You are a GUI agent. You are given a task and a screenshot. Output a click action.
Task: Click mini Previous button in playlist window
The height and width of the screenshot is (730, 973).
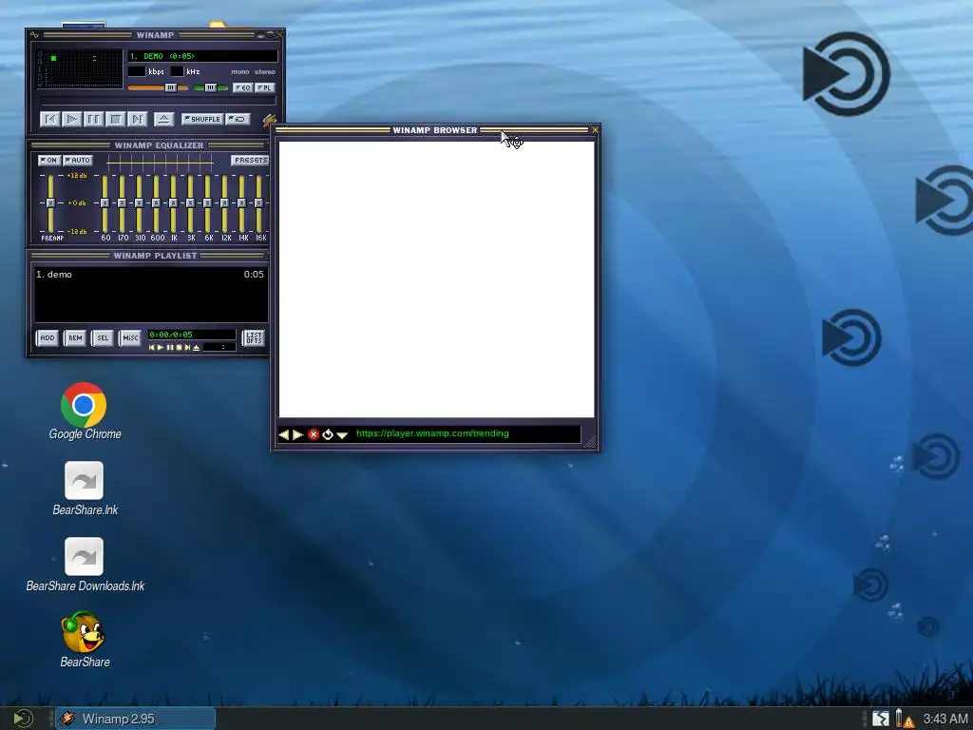pos(151,348)
